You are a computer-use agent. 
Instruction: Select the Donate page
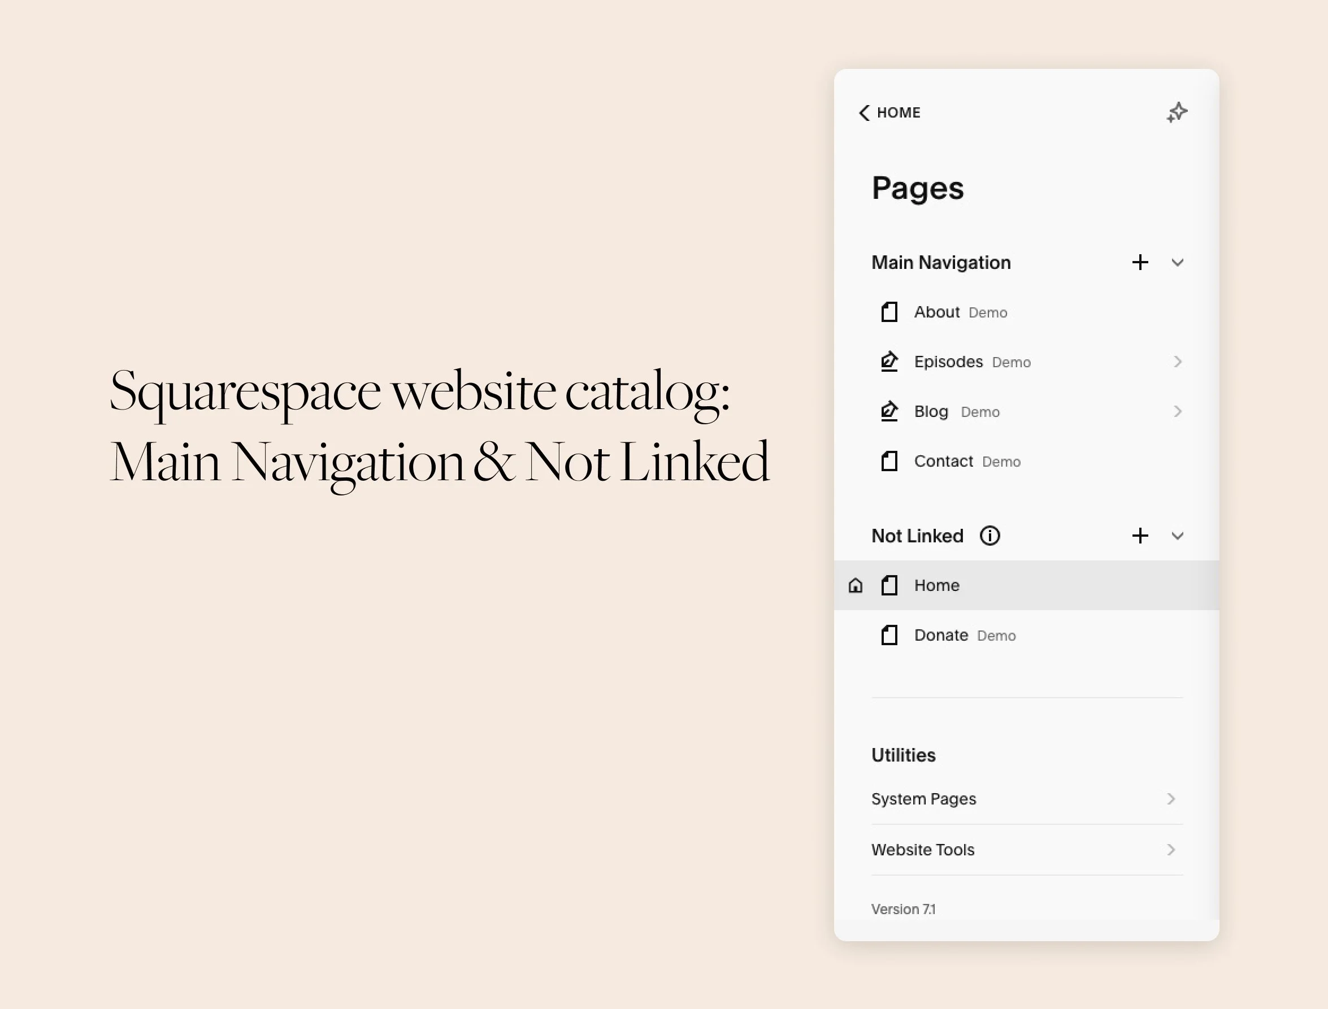coord(940,635)
